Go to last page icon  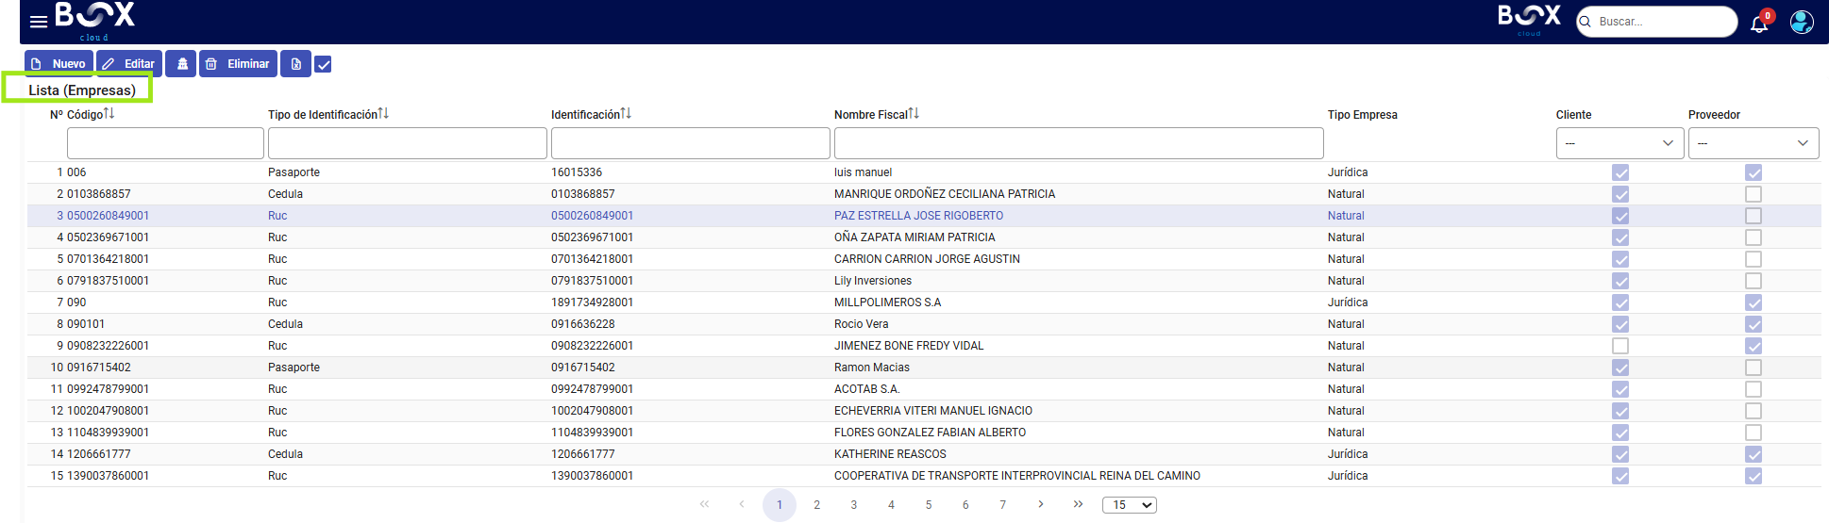click(x=1078, y=504)
